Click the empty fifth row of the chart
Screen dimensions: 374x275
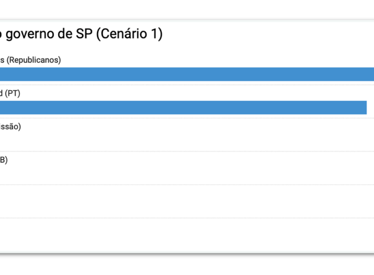pyautogui.click(x=187, y=201)
